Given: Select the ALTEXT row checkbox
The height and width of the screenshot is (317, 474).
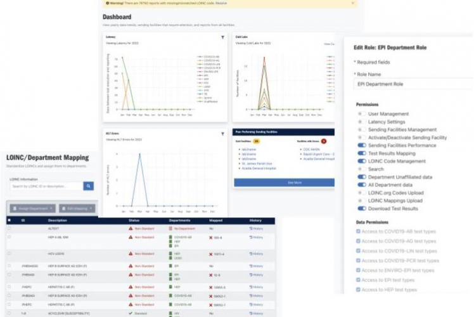Looking at the screenshot, I should pyautogui.click(x=9, y=228).
